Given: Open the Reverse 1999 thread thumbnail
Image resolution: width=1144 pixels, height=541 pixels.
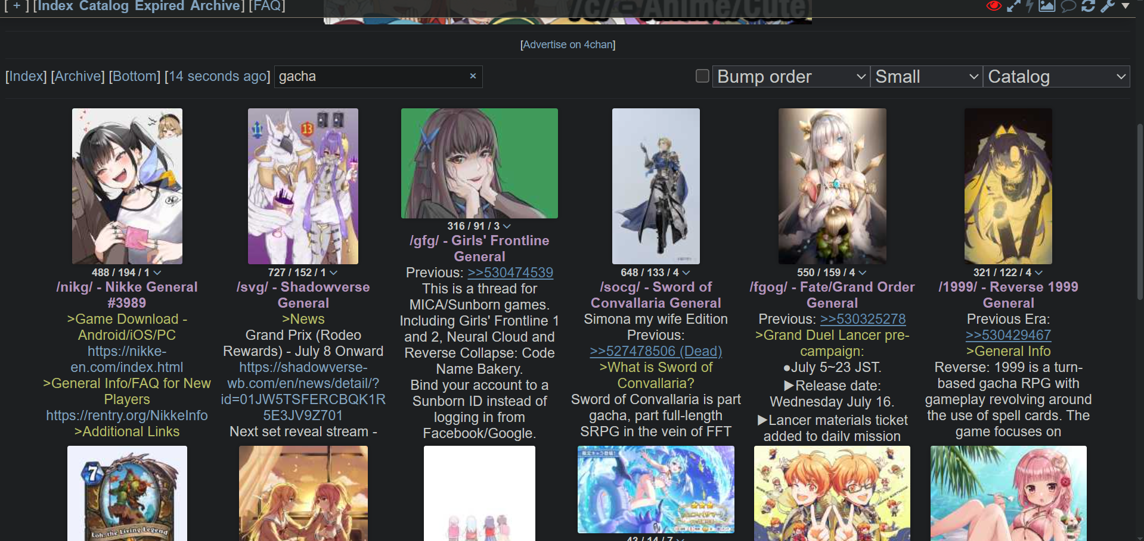Looking at the screenshot, I should tap(1008, 186).
